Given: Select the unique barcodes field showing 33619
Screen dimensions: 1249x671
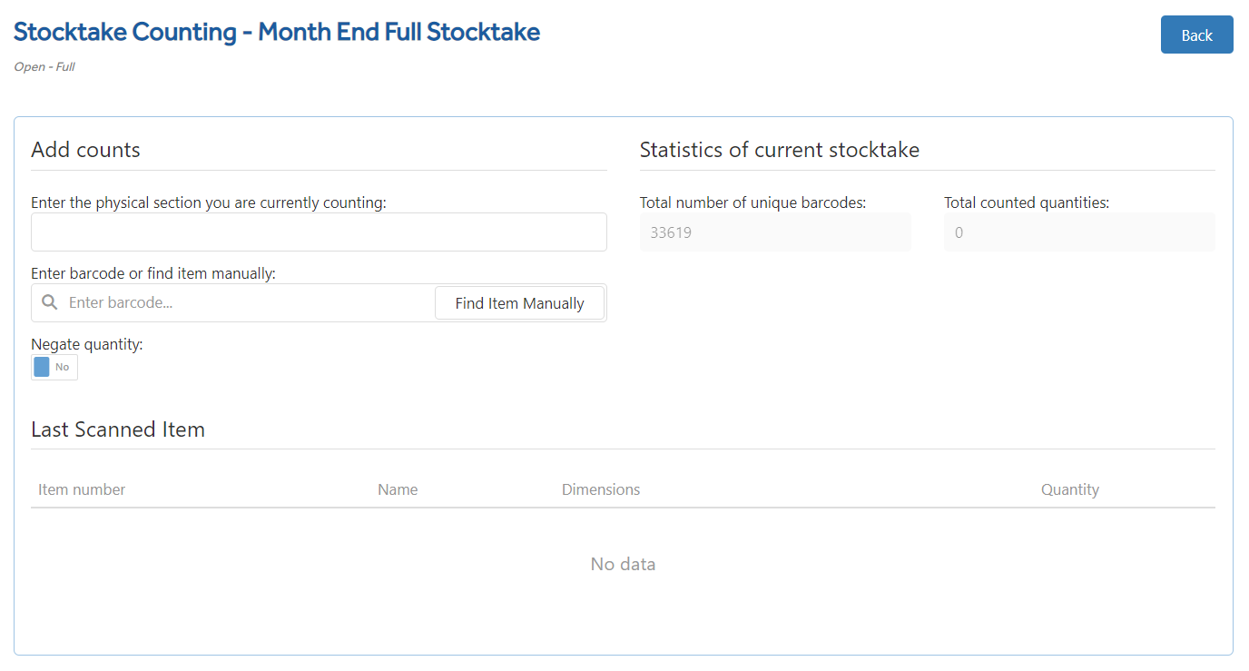Looking at the screenshot, I should [x=775, y=232].
